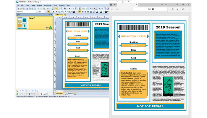
Task: Toggle left text alignment button
Action: point(80,12)
